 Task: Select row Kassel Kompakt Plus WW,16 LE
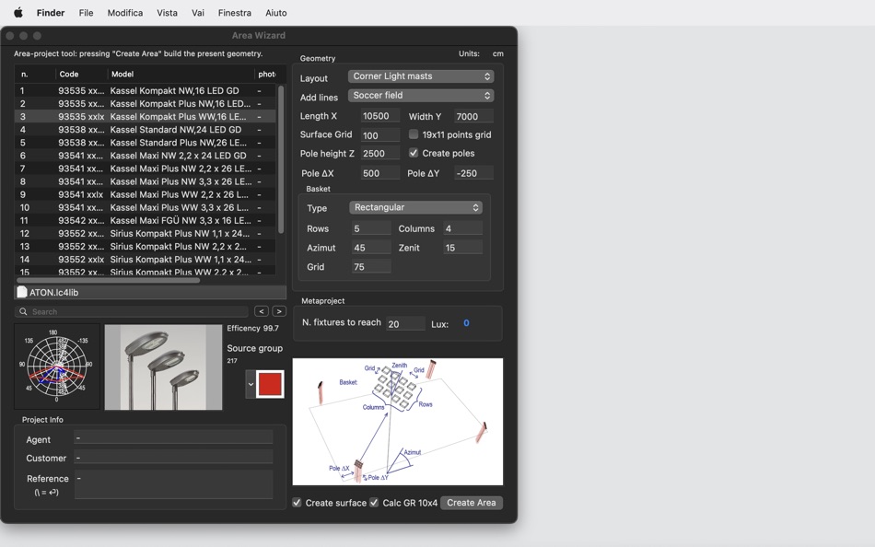(x=146, y=116)
